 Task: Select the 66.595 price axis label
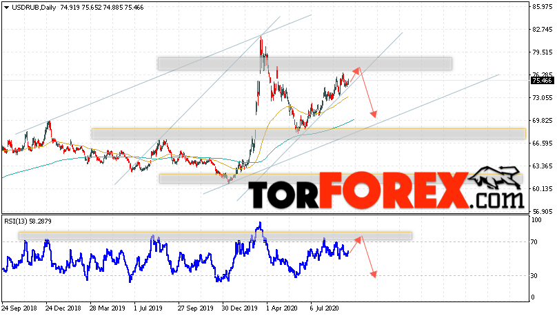543,144
